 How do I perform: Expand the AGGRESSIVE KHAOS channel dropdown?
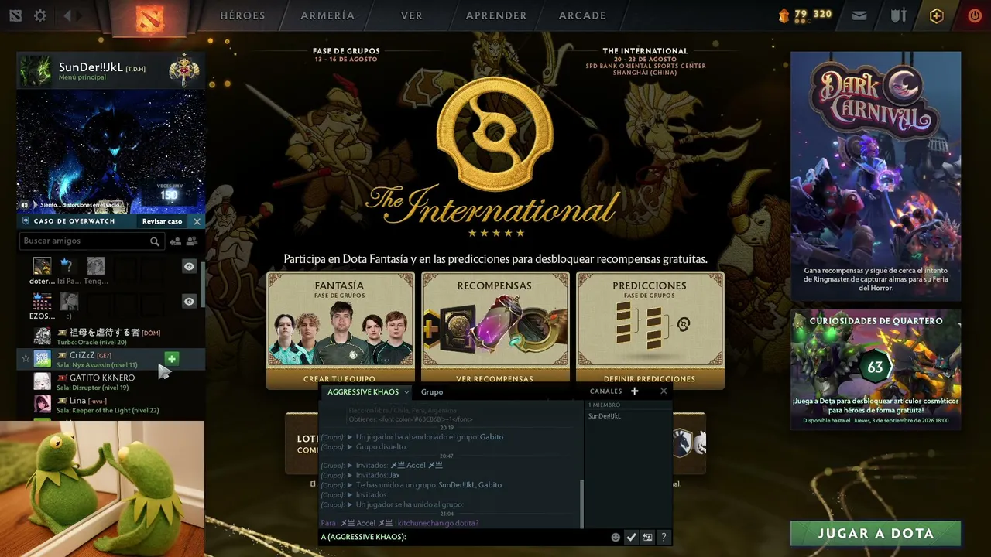406,392
